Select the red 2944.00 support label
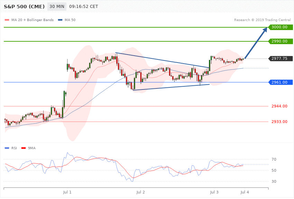Image resolution: width=294 pixels, height=199 pixels. [x=279, y=106]
